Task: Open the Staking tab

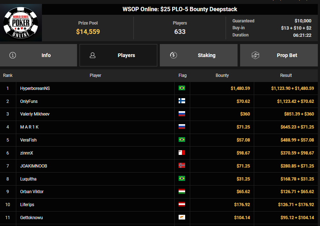Action: coord(199,55)
